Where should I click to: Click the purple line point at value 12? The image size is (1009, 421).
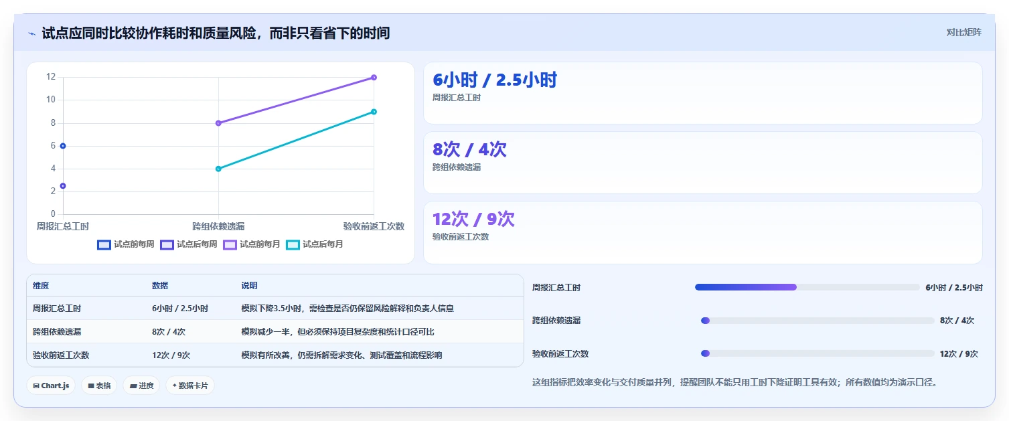click(x=374, y=78)
